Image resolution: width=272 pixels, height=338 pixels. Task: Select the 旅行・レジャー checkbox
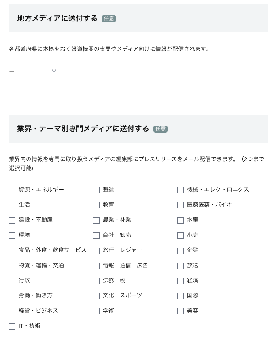[96, 250]
